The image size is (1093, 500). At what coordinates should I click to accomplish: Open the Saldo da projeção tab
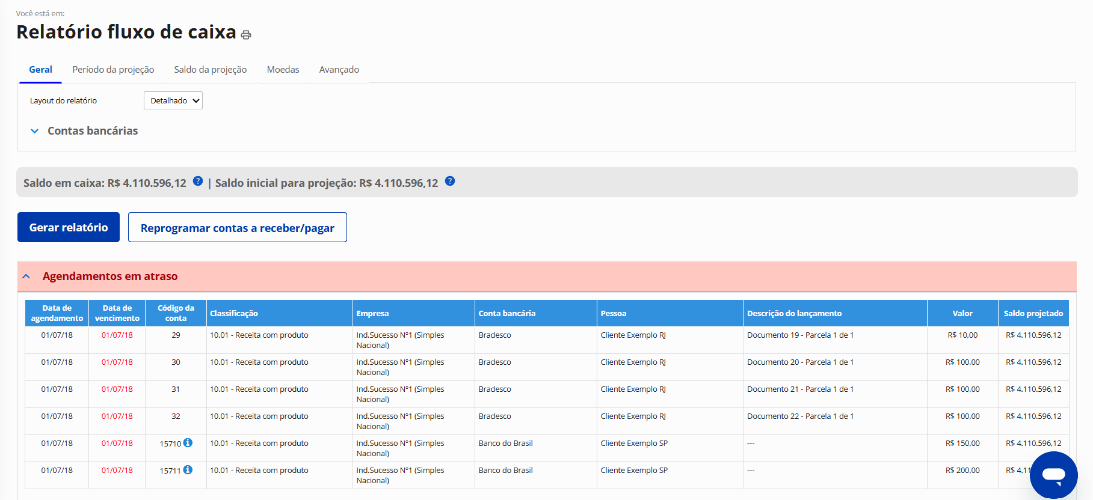pos(211,70)
